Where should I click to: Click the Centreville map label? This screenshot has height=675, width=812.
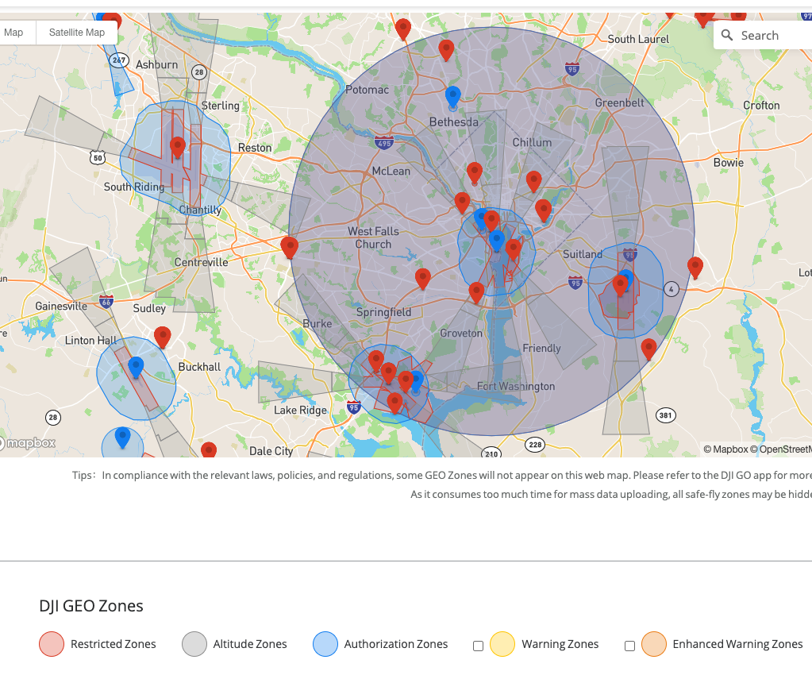[x=201, y=263]
